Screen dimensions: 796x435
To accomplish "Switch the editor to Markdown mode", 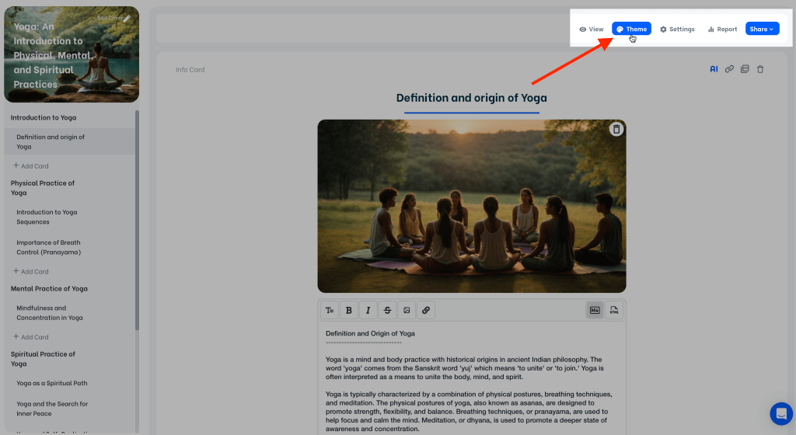I will coord(595,310).
